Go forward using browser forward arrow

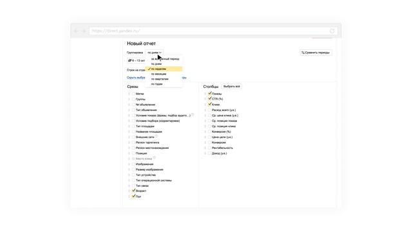[84, 31]
